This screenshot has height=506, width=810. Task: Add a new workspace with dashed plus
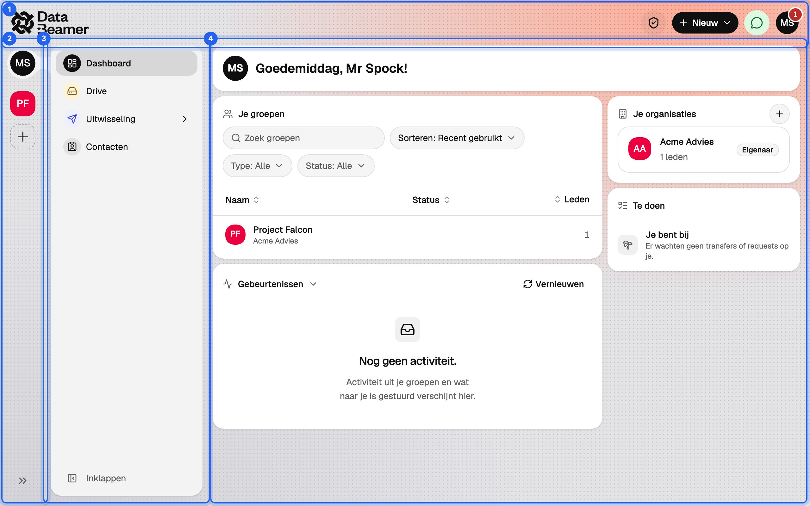pos(23,137)
